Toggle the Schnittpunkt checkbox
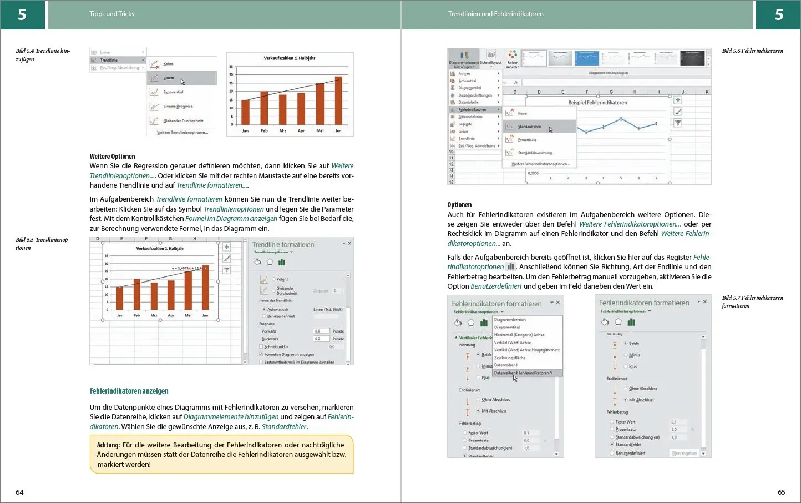 click(x=261, y=346)
